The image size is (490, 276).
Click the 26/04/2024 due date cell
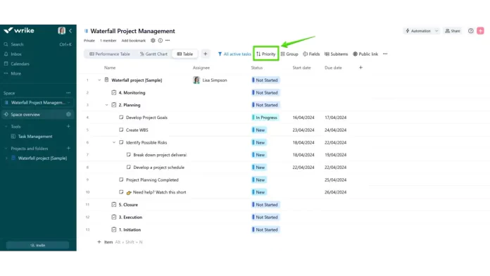tap(335, 192)
